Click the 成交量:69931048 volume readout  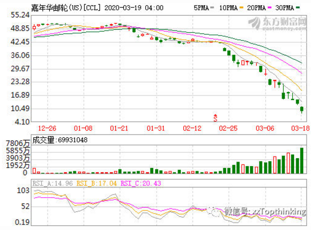60,140
